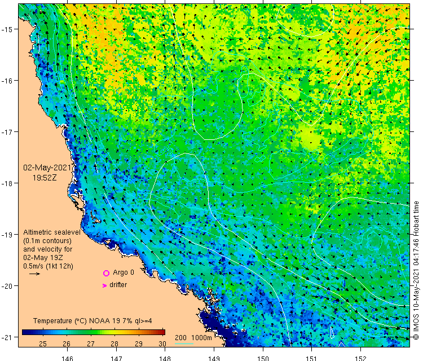
Task: Click the 'Altimetric sealevel' label
Action: point(52,232)
